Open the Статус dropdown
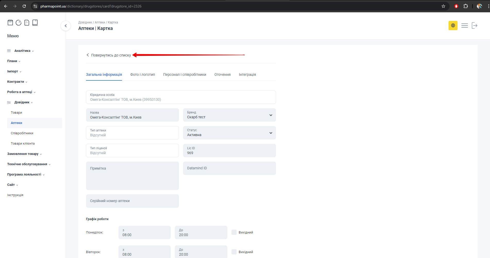 pos(229,133)
